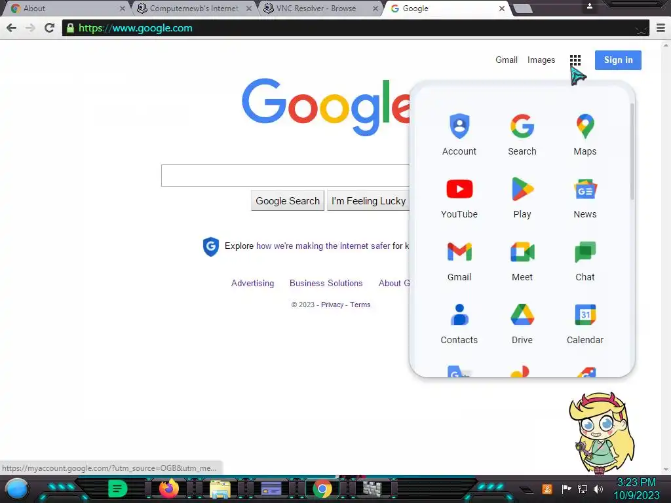The image size is (671, 503).
Task: View site security info via padlock
Action: (x=70, y=28)
